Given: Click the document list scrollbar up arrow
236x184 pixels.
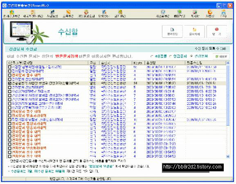Looking at the screenshot, I should [x=228, y=63].
